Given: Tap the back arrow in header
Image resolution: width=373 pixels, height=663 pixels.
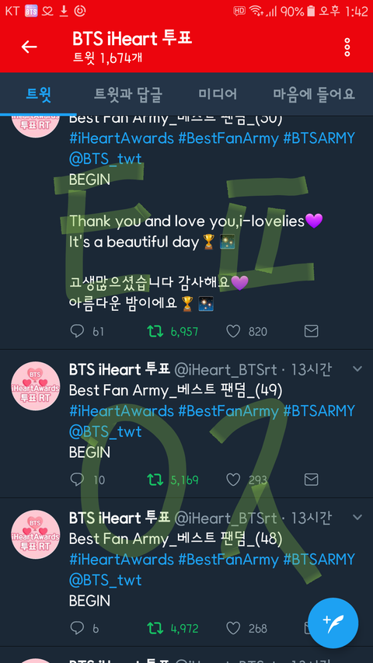Looking at the screenshot, I should 30,47.
